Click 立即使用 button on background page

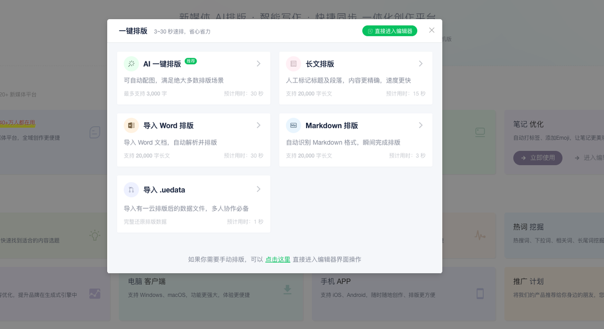tap(538, 157)
